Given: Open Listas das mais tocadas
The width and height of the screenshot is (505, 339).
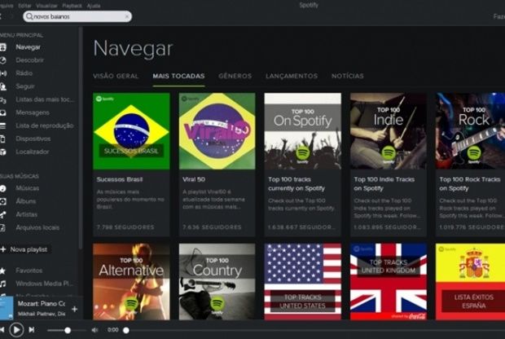Looking at the screenshot, I should (45, 99).
